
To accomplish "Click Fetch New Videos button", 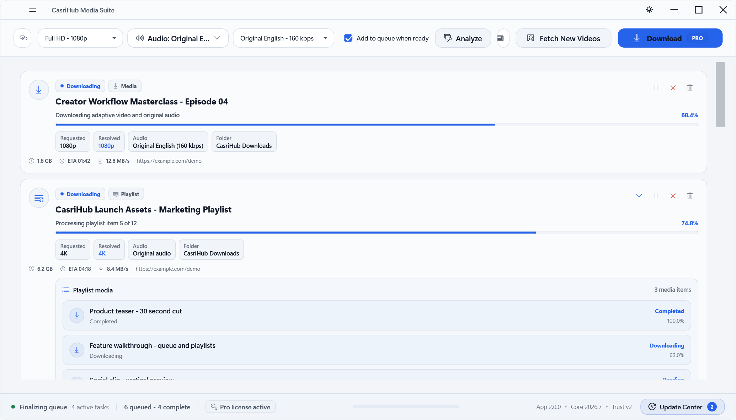I will pyautogui.click(x=564, y=38).
